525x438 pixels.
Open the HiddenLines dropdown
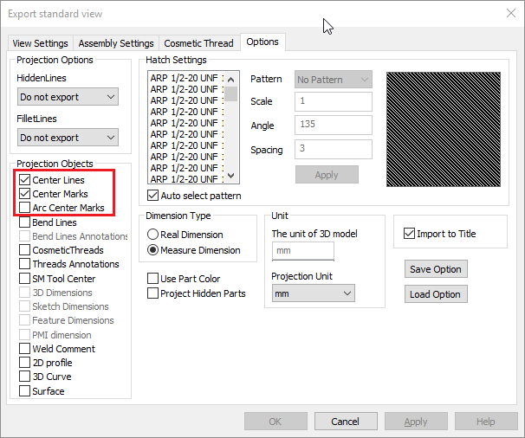(68, 97)
